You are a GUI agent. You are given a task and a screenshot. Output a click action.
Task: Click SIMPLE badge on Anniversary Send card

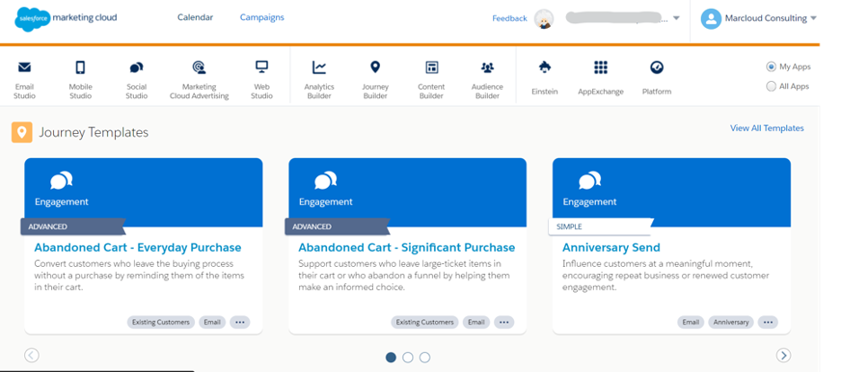pyautogui.click(x=600, y=226)
